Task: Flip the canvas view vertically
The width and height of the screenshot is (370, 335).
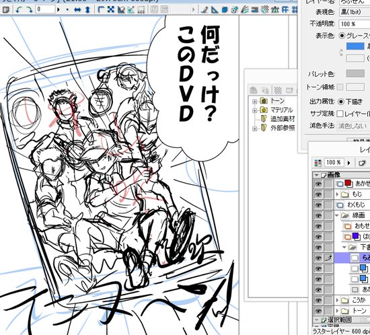Action: tap(87, 9)
